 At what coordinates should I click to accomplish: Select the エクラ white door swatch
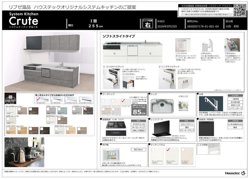(11, 121)
